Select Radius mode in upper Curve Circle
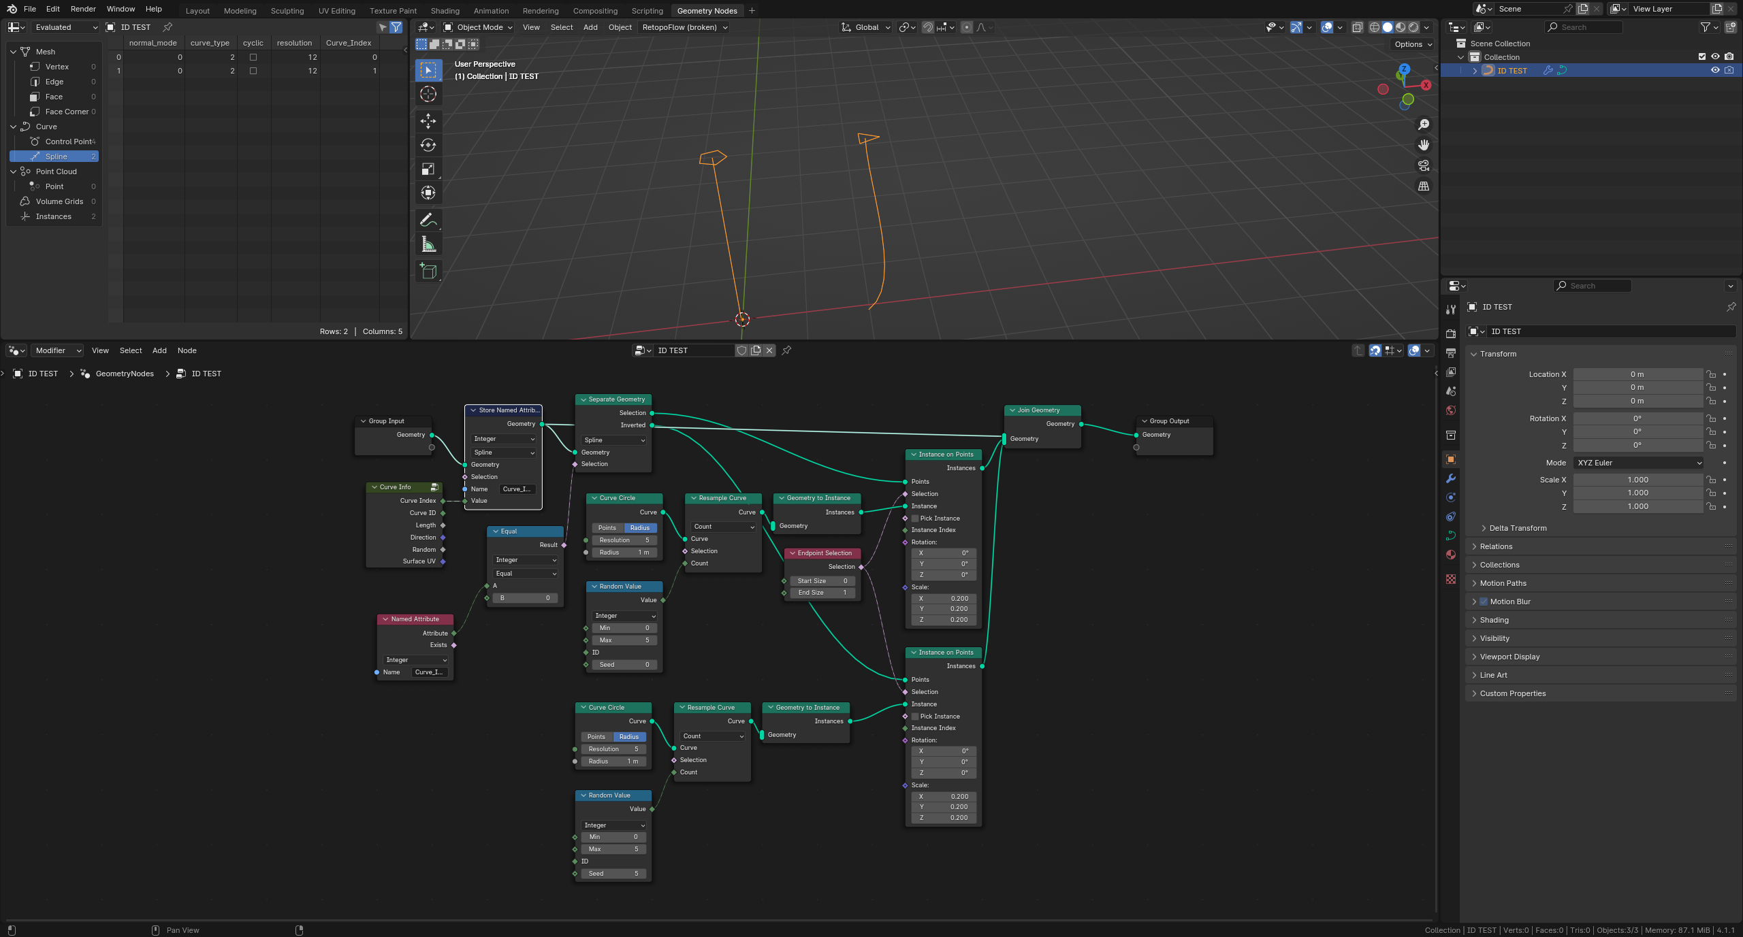This screenshot has height=937, width=1743. [x=640, y=528]
